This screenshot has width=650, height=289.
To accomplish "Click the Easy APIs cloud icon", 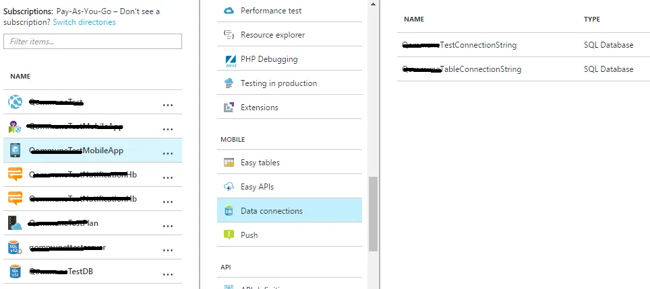I will point(228,187).
